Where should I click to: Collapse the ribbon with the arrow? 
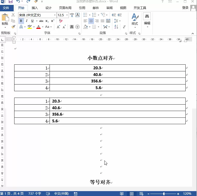pos(193,33)
